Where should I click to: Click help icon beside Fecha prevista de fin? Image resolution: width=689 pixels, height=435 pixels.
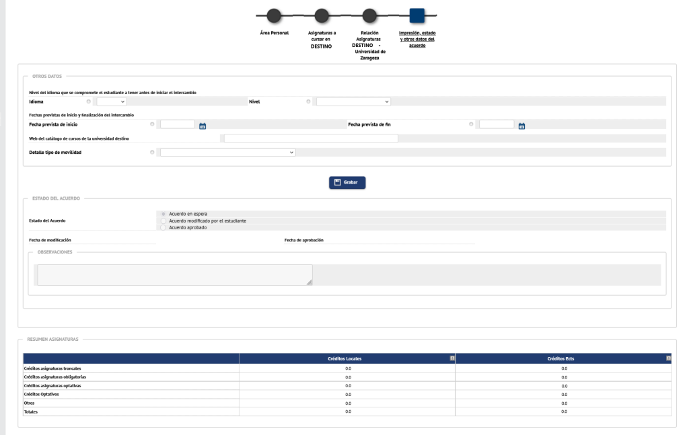[x=471, y=124]
